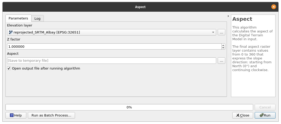Toggle Open output file after running algorithm

tap(9, 68)
